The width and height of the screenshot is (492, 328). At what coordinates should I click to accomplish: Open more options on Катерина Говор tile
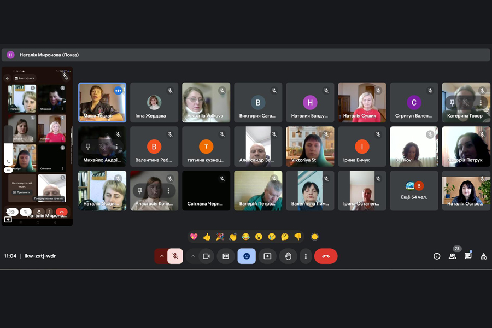click(481, 103)
